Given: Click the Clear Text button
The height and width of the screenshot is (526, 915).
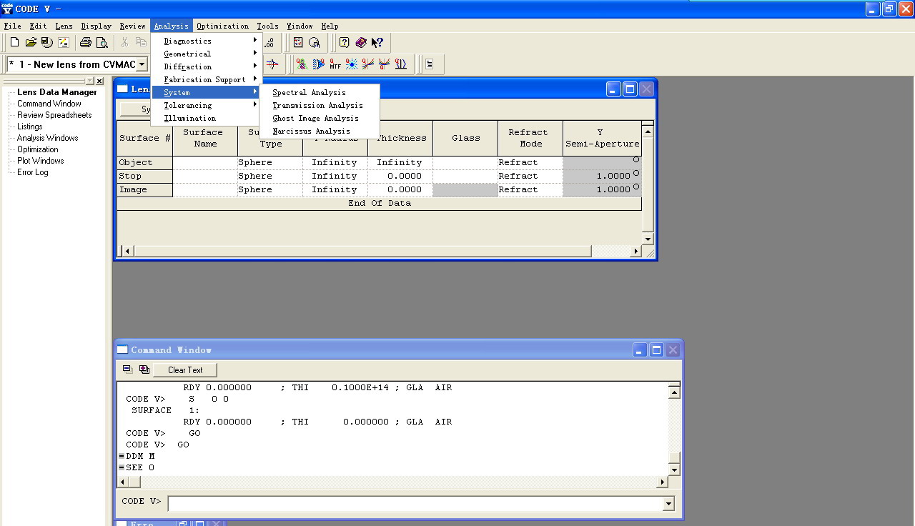Looking at the screenshot, I should 185,369.
